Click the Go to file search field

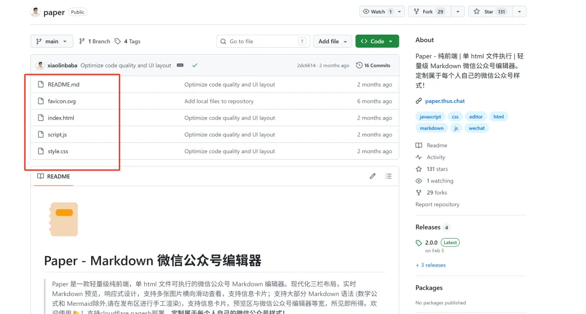pyautogui.click(x=263, y=41)
